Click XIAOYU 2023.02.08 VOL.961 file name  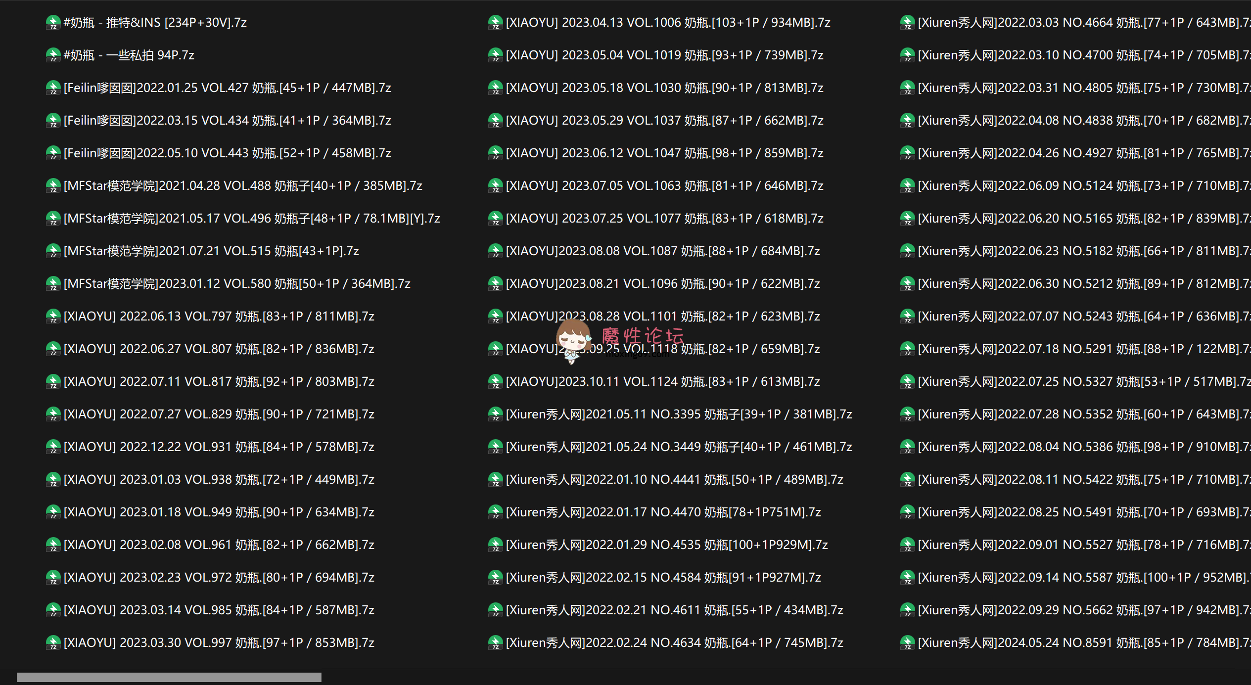pyautogui.click(x=219, y=545)
